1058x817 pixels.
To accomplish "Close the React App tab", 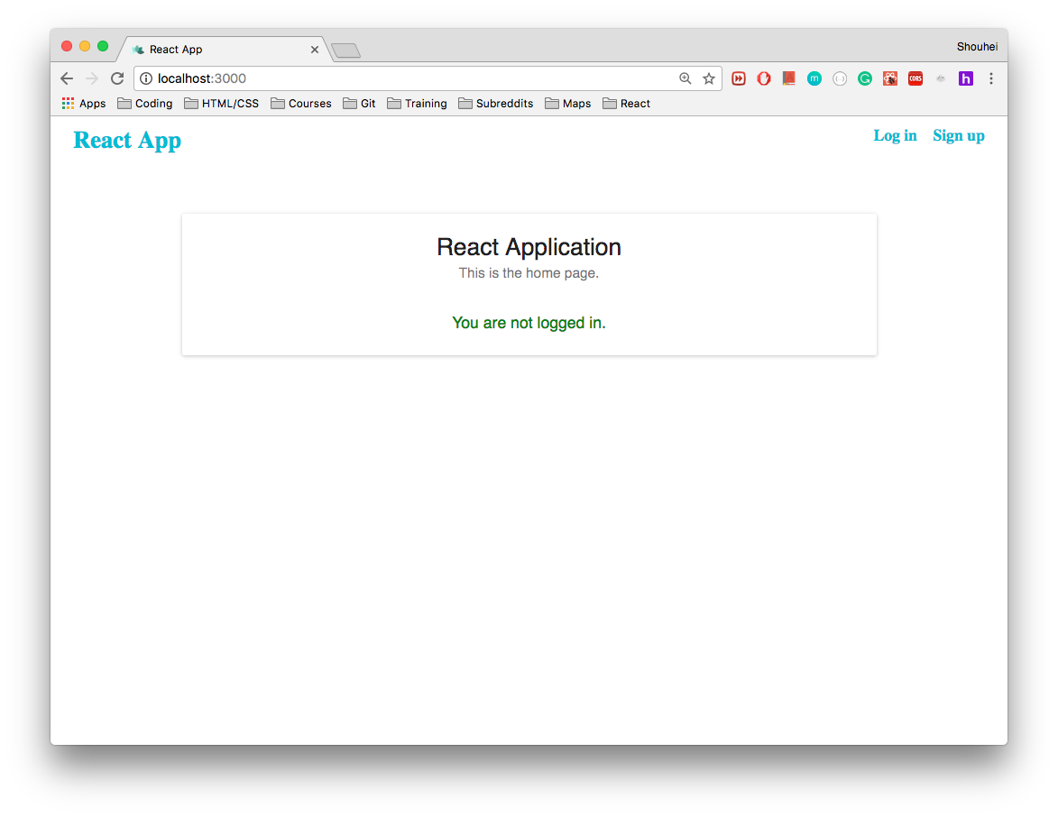I will pyautogui.click(x=315, y=50).
